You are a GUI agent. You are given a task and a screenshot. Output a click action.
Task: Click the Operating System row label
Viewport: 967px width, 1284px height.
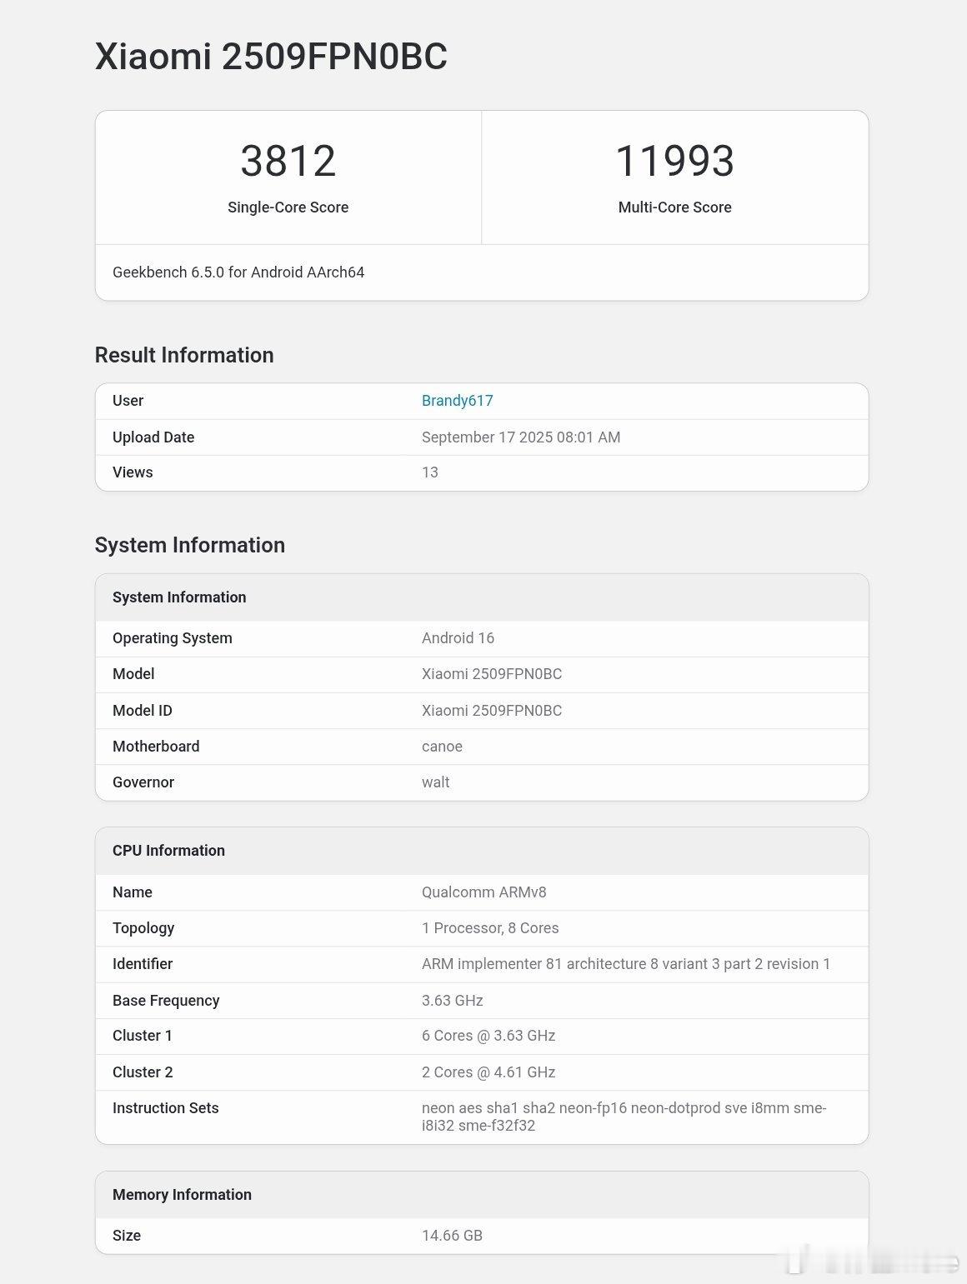click(x=173, y=638)
